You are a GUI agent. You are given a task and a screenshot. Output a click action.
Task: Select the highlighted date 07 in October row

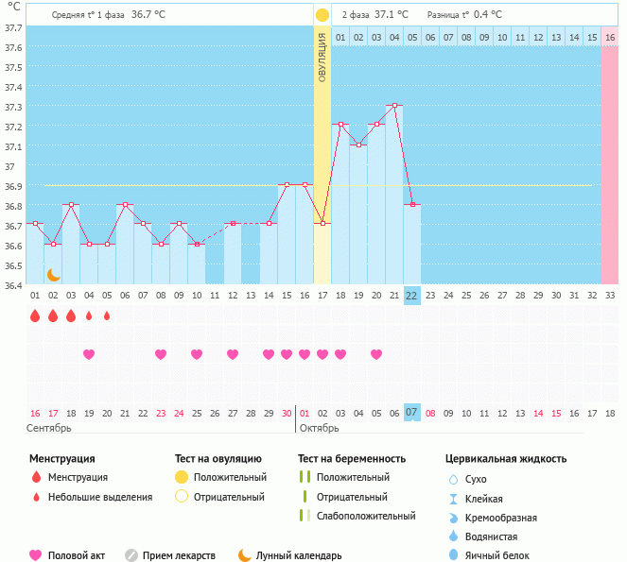coord(411,413)
